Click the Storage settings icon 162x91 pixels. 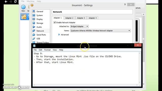(x=34, y=23)
